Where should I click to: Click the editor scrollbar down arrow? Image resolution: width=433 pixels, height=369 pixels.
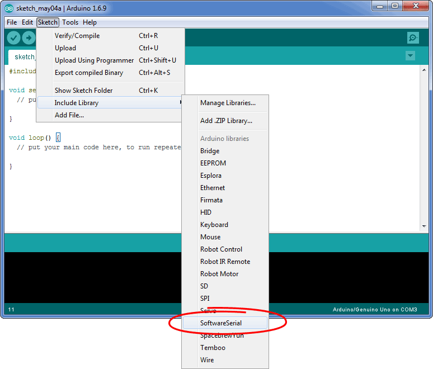pyautogui.click(x=424, y=226)
